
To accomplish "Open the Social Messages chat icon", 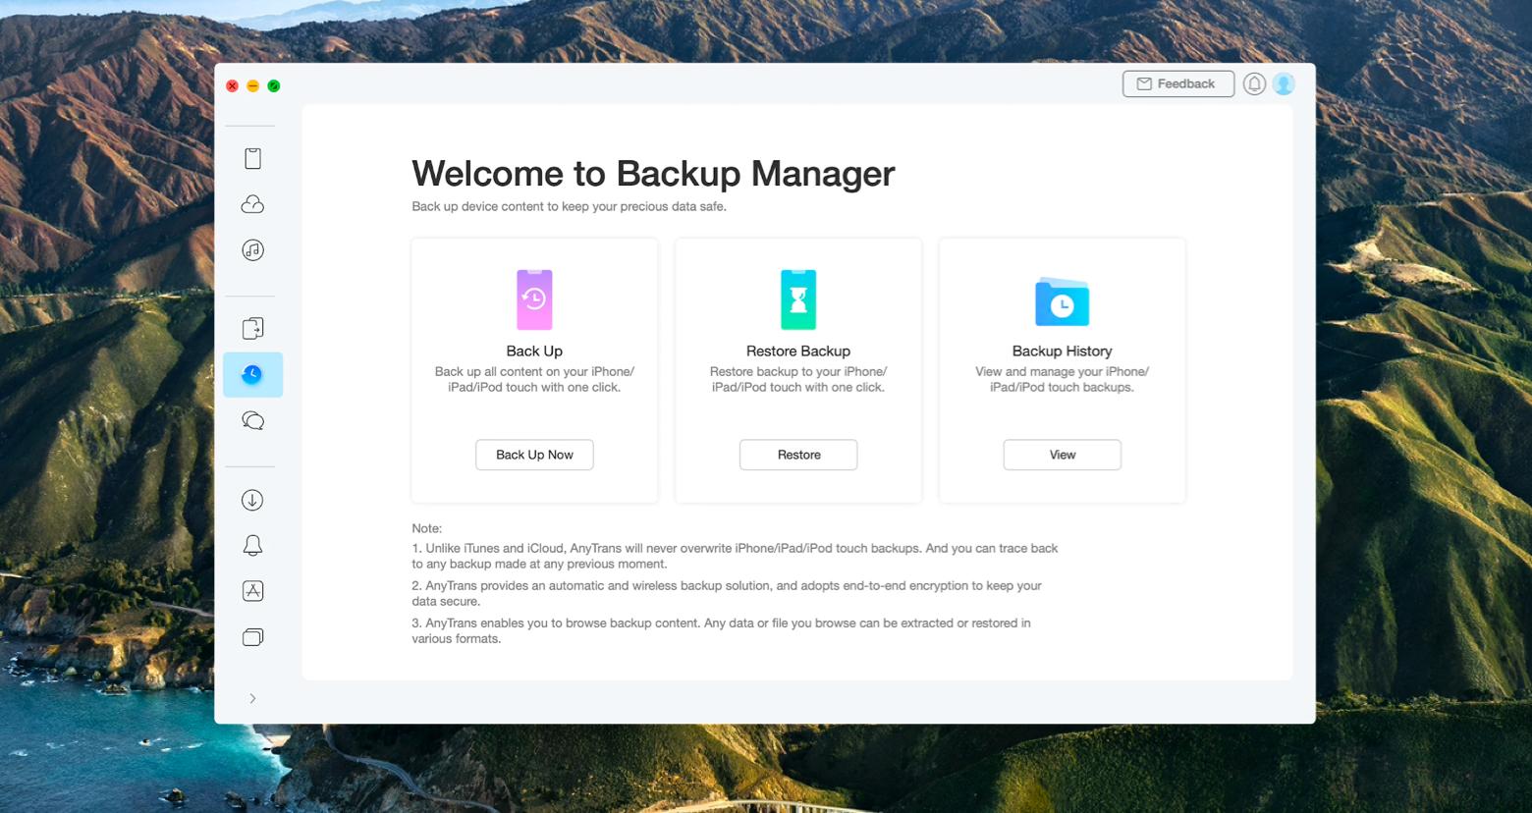I will pyautogui.click(x=252, y=421).
